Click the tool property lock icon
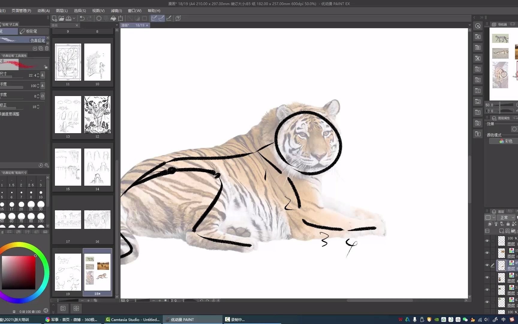The height and width of the screenshot is (324, 518). [x=46, y=67]
